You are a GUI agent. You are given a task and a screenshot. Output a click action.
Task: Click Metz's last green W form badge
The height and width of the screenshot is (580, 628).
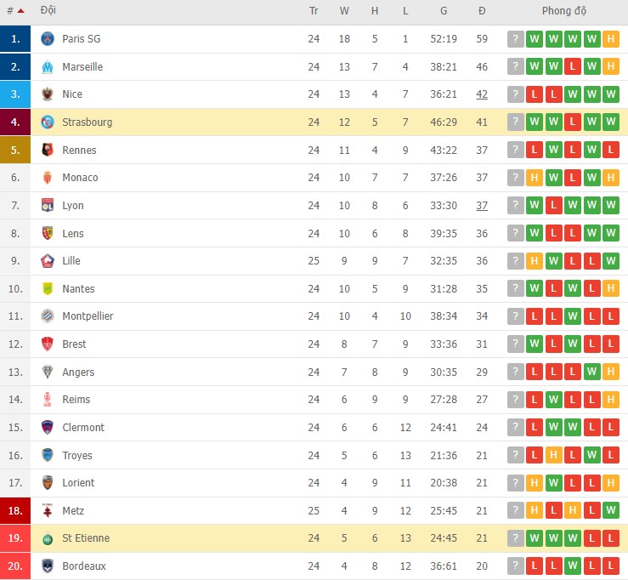[x=612, y=511]
